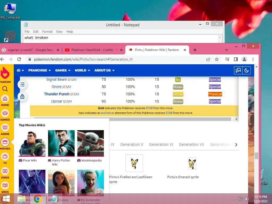
Task: Click the page lock icon button
Action: click(22, 96)
